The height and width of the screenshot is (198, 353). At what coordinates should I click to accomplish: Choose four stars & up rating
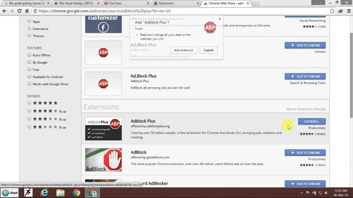[x=29, y=111]
